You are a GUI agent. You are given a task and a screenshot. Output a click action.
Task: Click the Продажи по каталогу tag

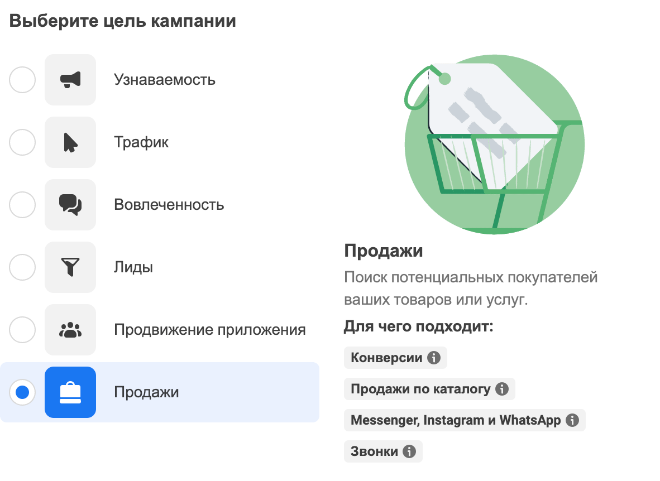pyautogui.click(x=429, y=389)
